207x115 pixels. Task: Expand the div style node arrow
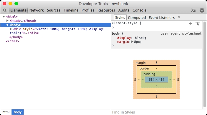click(11, 29)
